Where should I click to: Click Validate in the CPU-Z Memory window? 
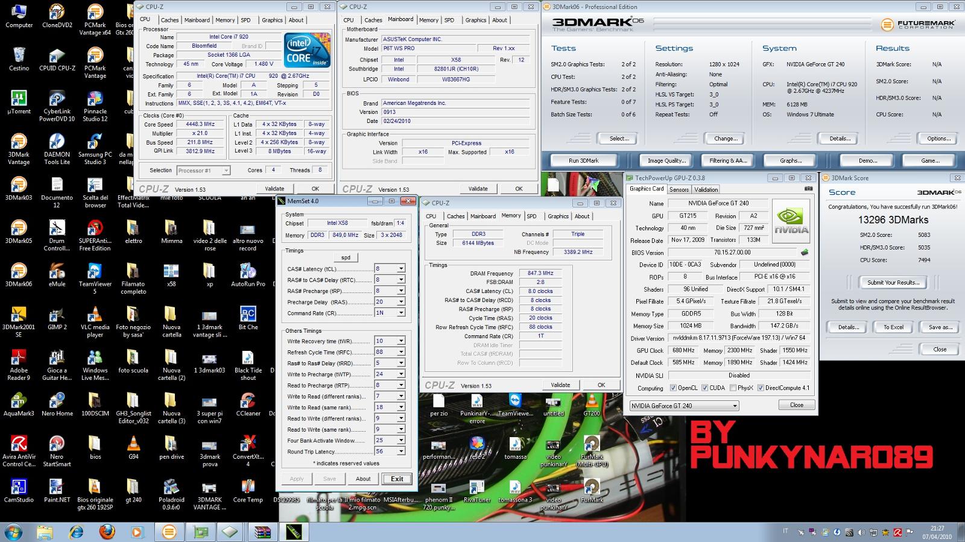pos(560,385)
